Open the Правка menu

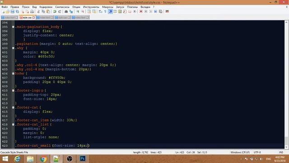pyautogui.click(x=15, y=7)
